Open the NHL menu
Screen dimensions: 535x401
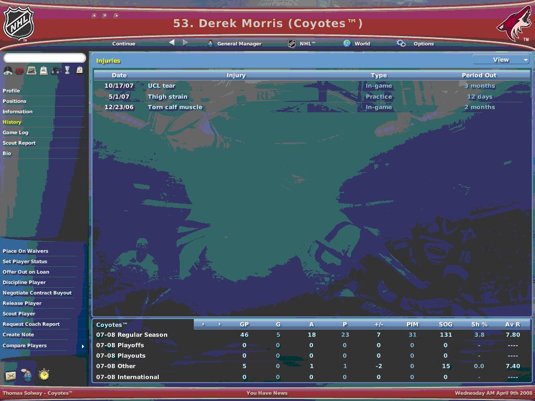307,44
